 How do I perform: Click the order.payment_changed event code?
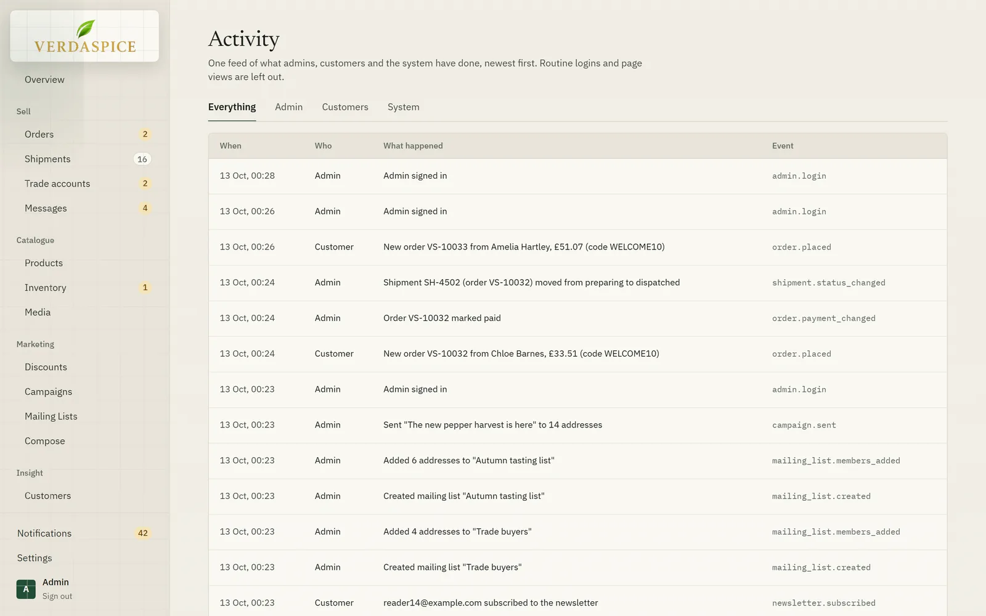point(823,318)
